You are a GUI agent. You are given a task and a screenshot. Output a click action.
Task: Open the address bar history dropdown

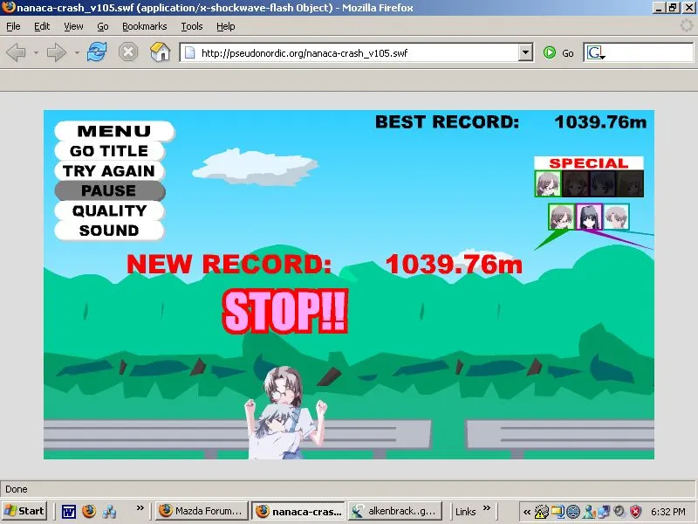tap(526, 52)
